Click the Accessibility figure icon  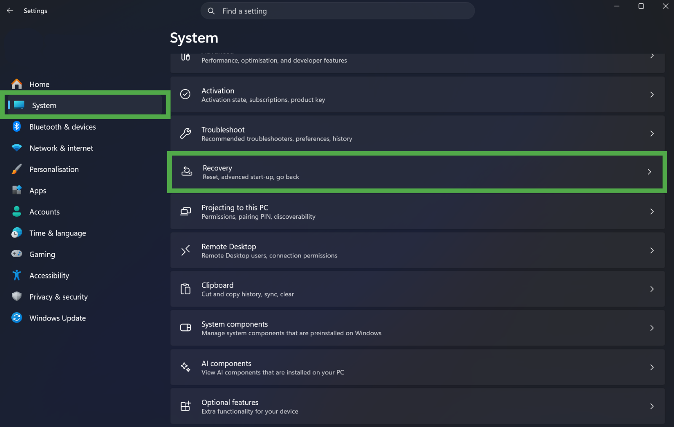tap(17, 275)
